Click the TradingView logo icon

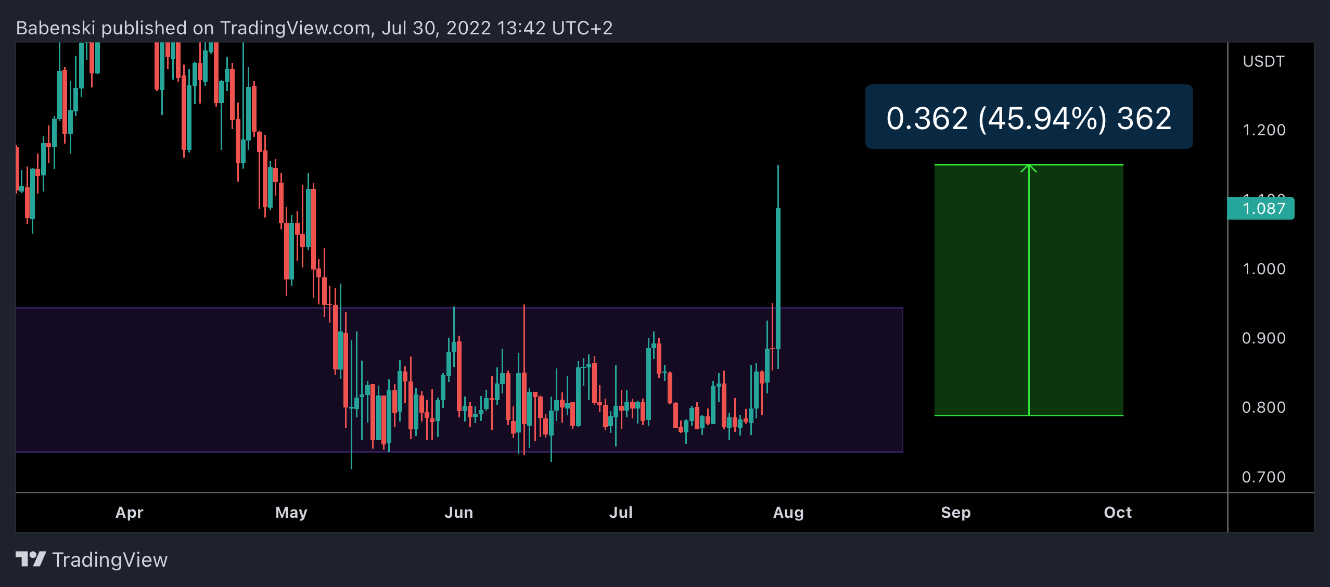[31, 559]
